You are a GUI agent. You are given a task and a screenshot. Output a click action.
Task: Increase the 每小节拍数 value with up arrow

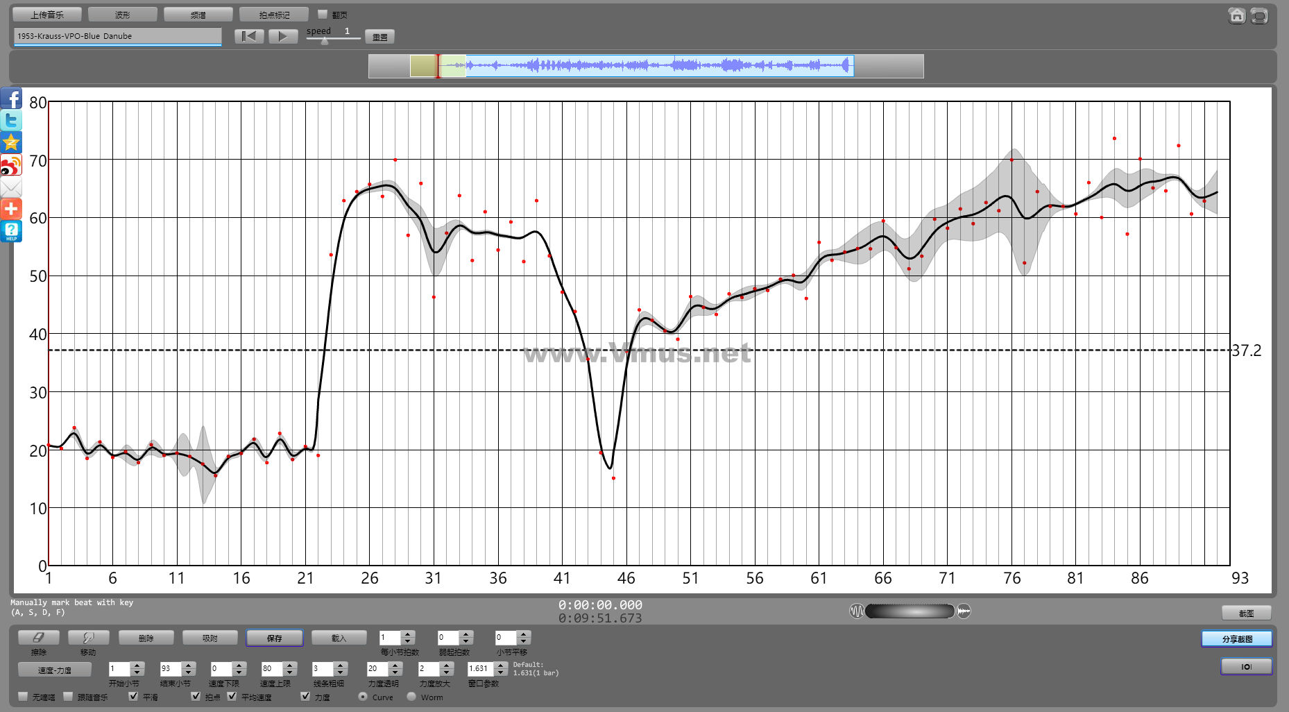[408, 634]
